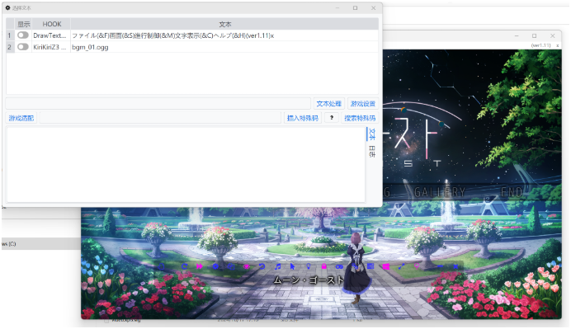Maximize the game window

tap(534, 35)
